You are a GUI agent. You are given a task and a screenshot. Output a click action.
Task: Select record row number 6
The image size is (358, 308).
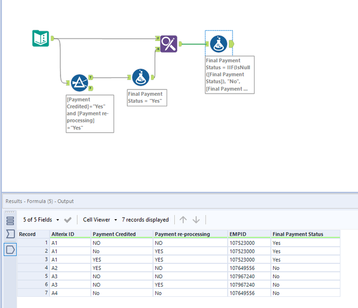pos(33,285)
